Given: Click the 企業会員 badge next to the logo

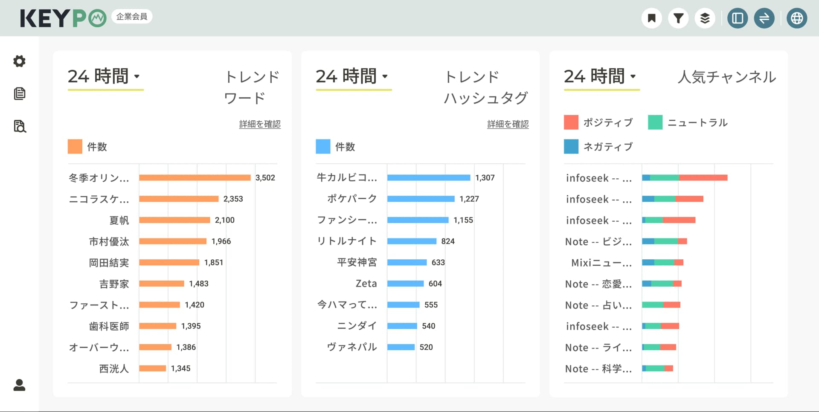Looking at the screenshot, I should point(131,16).
